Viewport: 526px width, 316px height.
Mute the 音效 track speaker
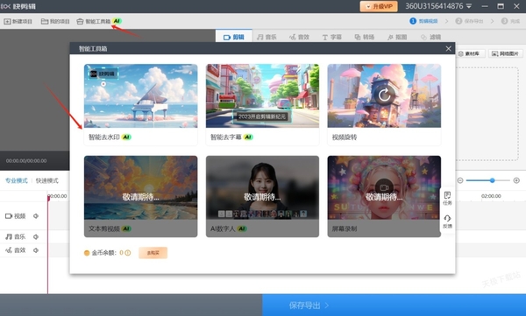pyautogui.click(x=36, y=250)
